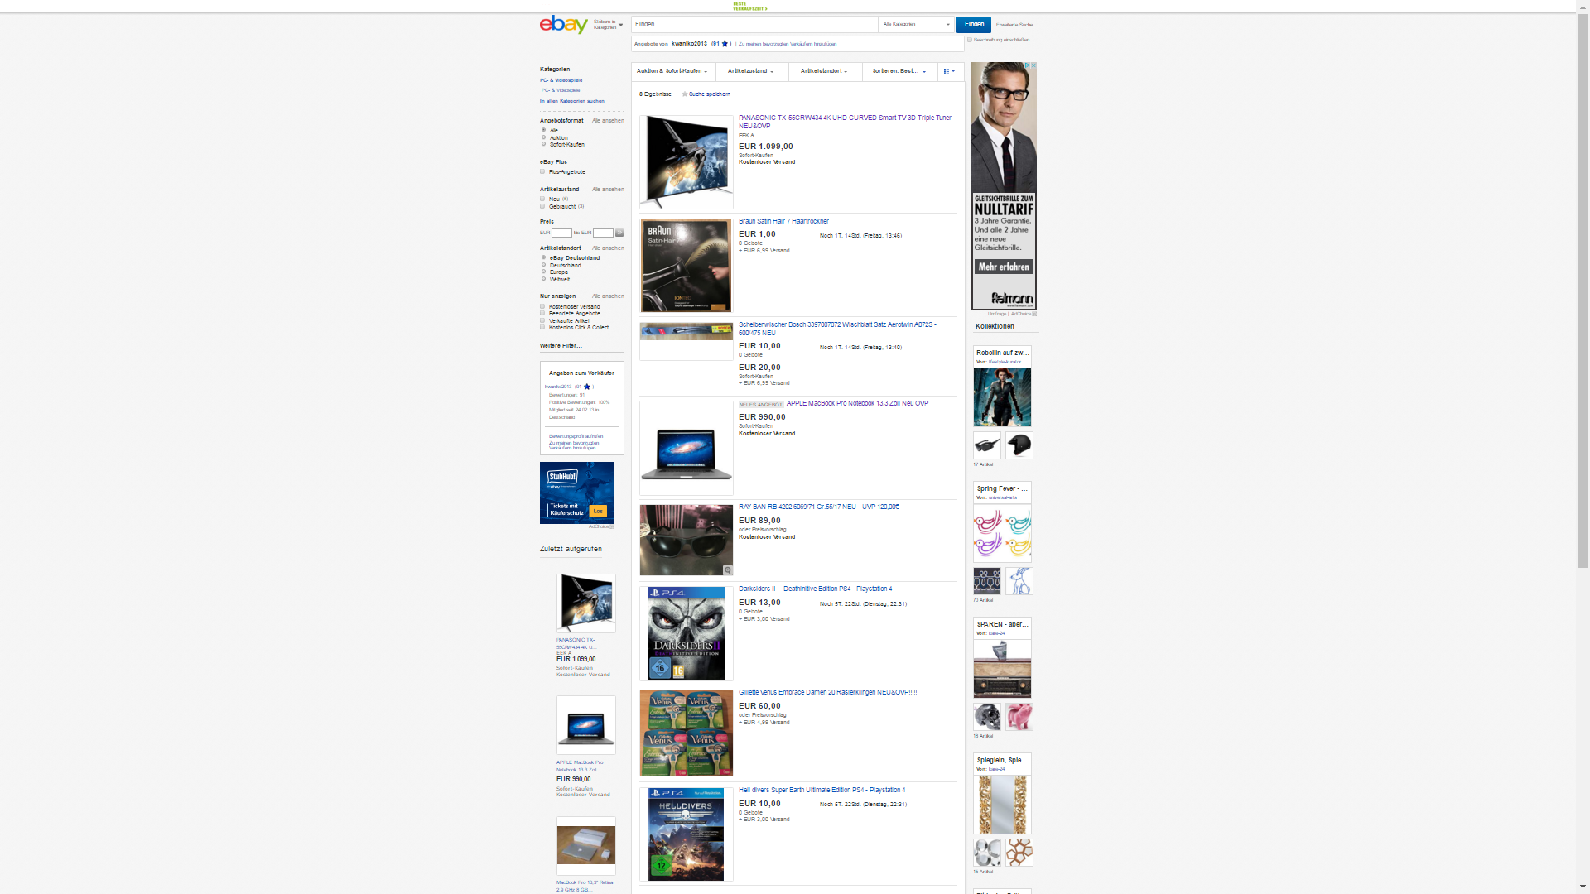Click the price range submit arrow button
1590x894 pixels.
[x=619, y=233]
